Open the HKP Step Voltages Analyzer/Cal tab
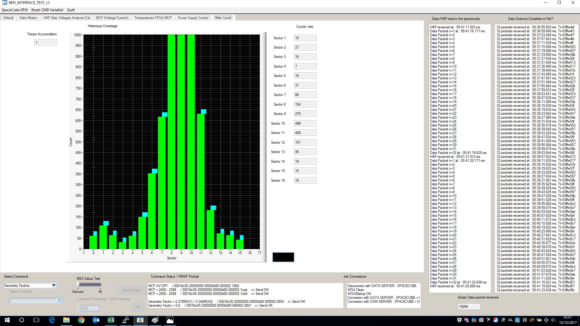The height and width of the screenshot is (326, 580). click(x=66, y=18)
